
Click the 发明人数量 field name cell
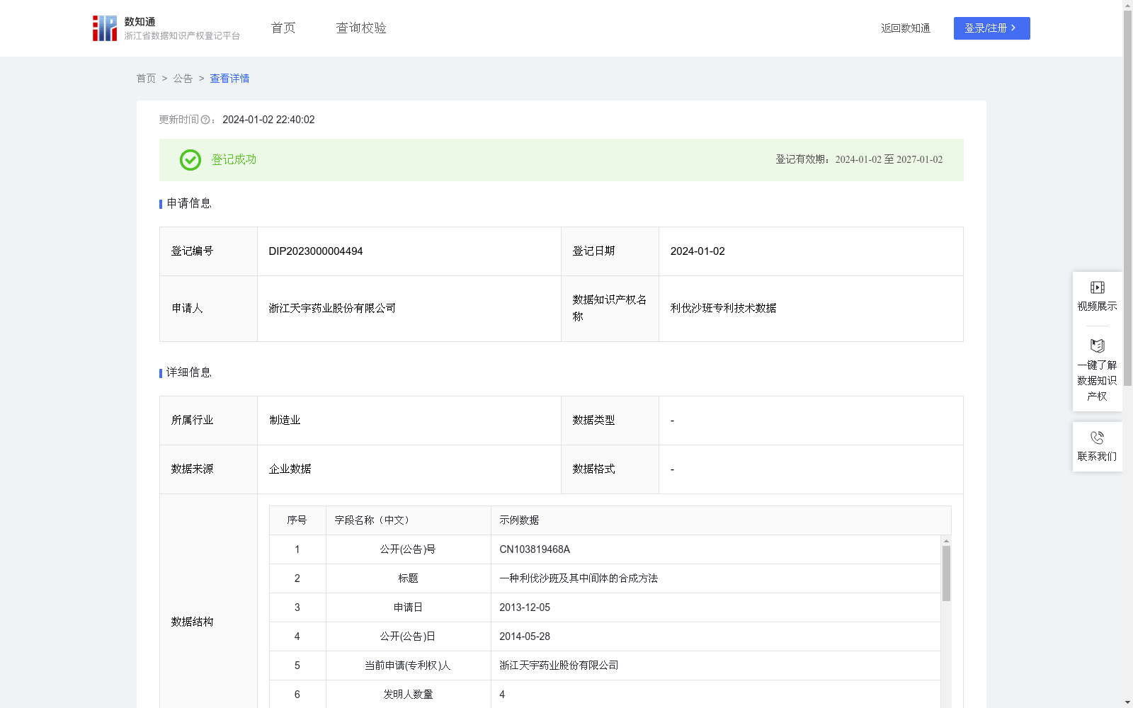(x=408, y=695)
